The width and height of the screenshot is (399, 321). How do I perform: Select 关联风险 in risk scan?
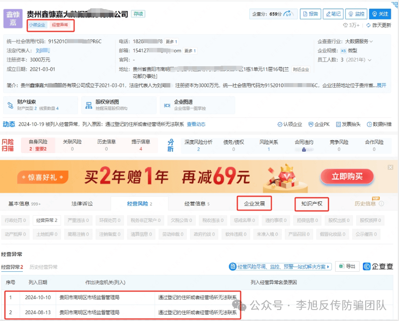point(72,145)
